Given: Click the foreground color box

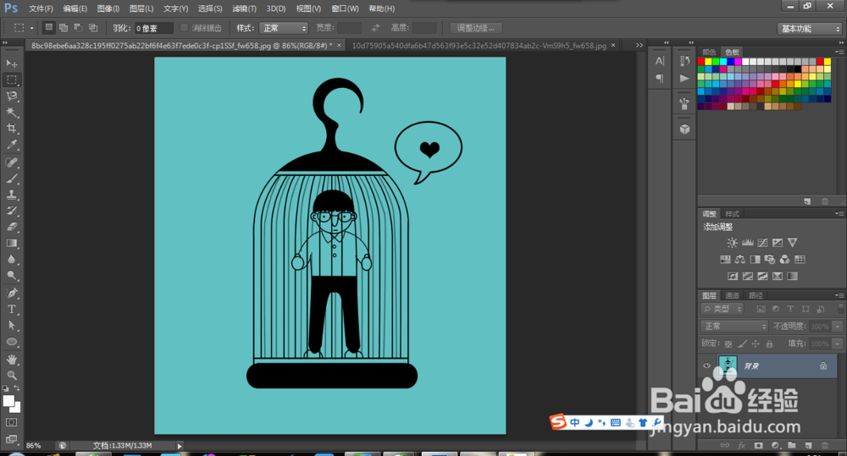Looking at the screenshot, I should click(x=8, y=400).
